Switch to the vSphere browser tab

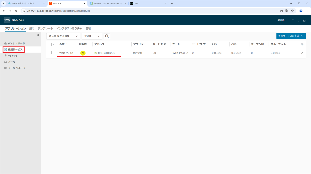108,4
